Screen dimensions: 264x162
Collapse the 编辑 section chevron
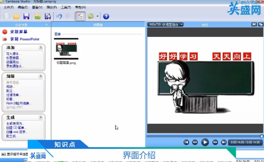[41, 76]
